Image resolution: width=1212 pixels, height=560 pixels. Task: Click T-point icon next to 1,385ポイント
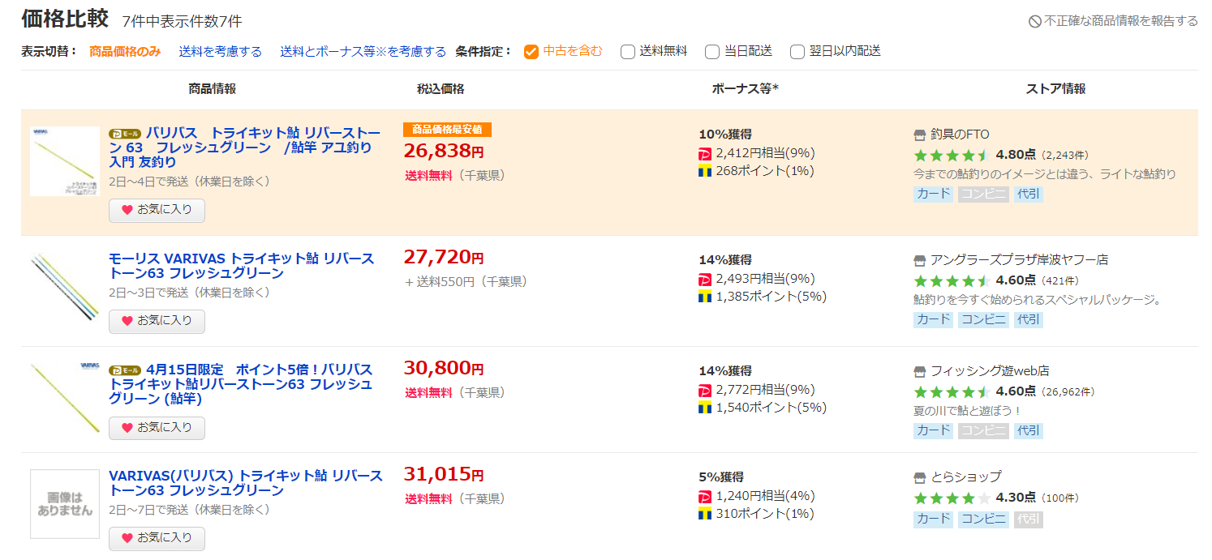(x=705, y=297)
